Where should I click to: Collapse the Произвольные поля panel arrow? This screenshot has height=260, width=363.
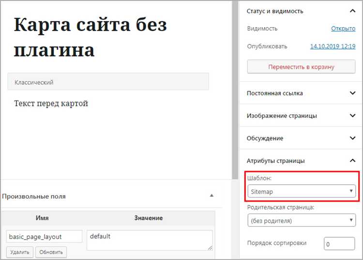(x=212, y=196)
